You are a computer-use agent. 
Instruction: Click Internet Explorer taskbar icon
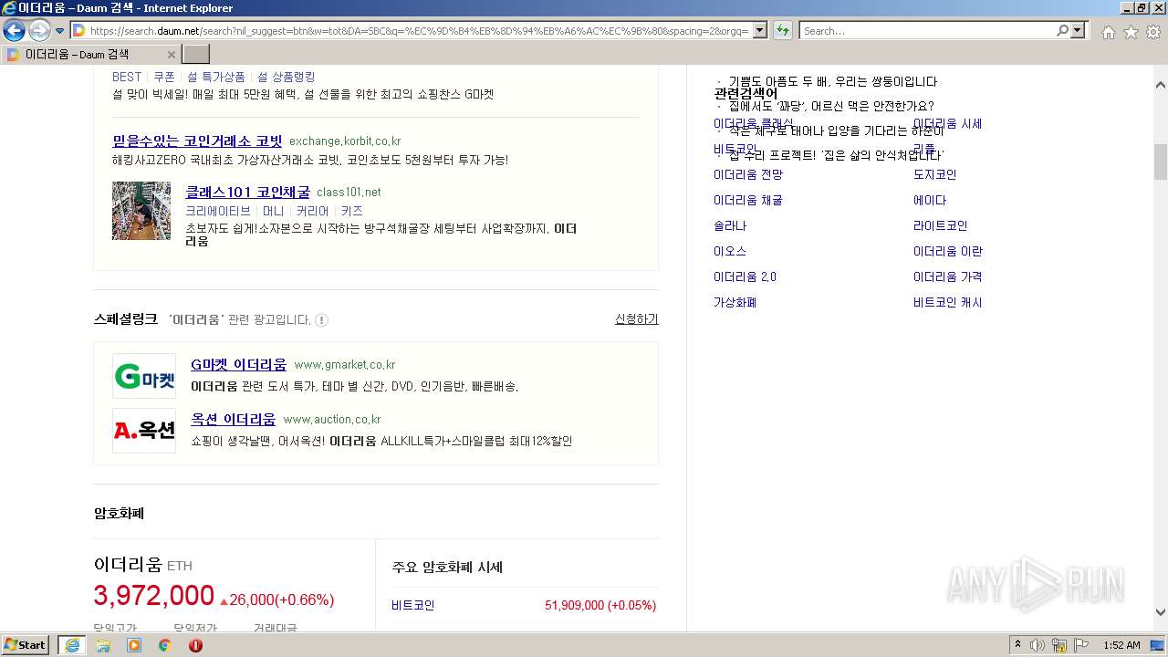tap(72, 645)
